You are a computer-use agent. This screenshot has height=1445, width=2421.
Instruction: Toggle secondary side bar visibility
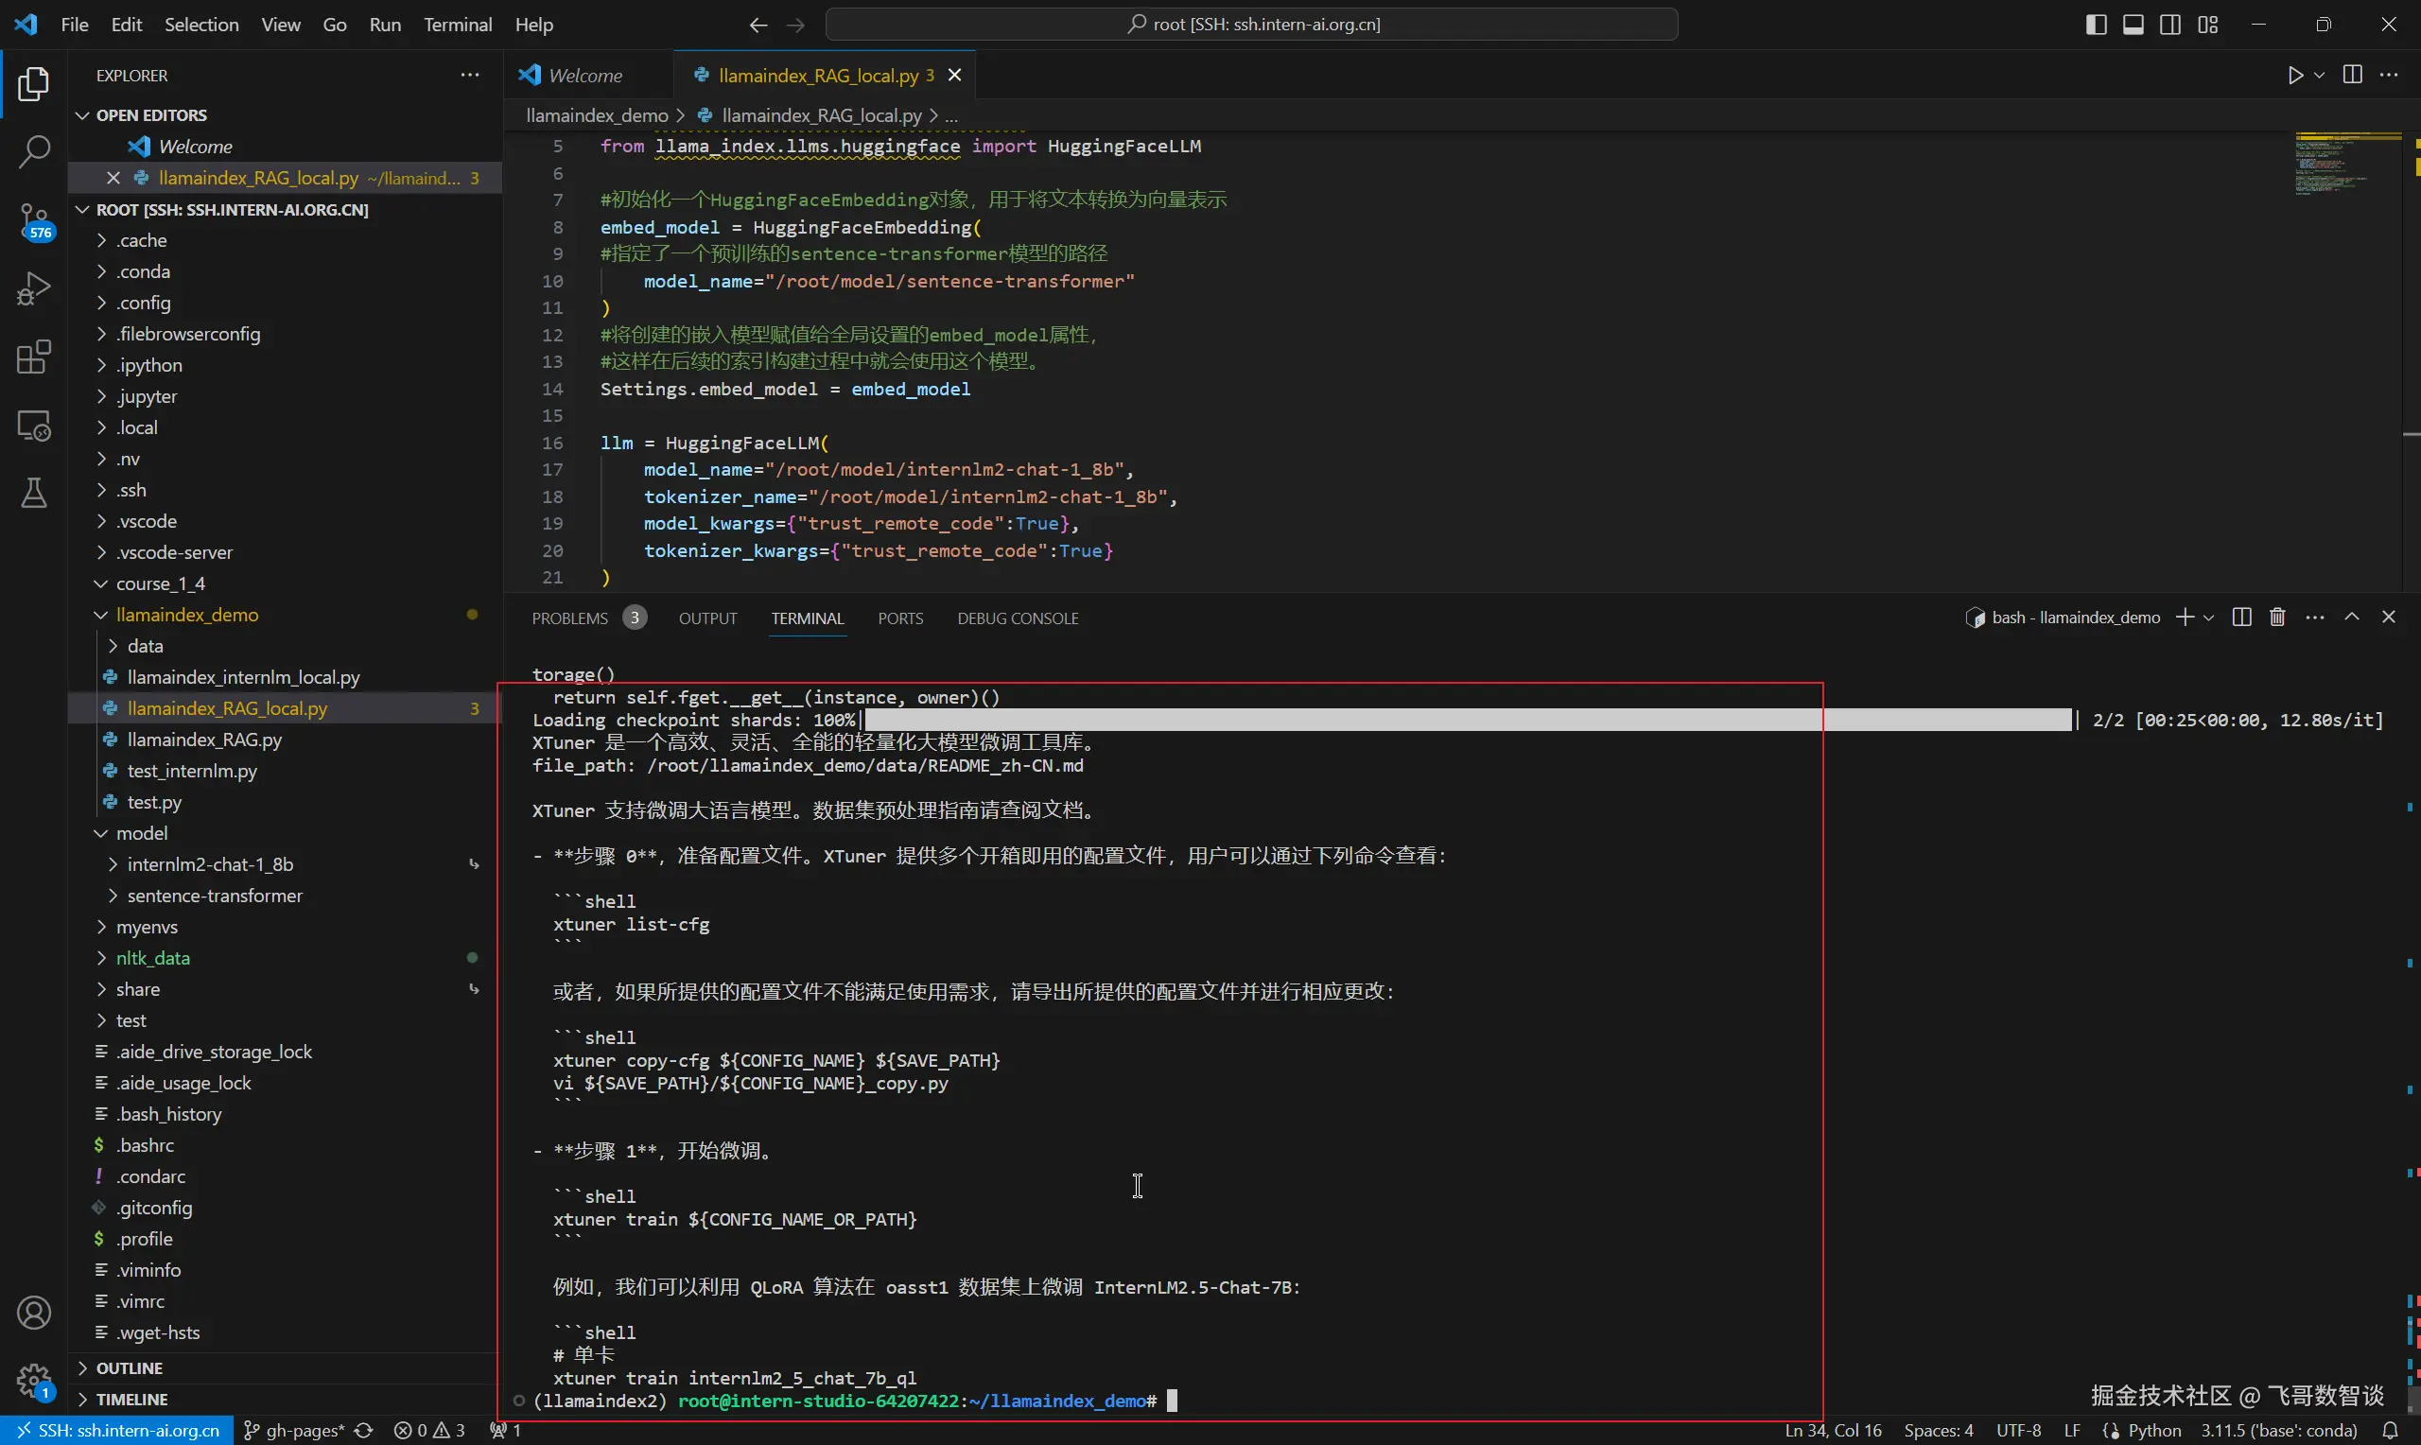click(2169, 25)
